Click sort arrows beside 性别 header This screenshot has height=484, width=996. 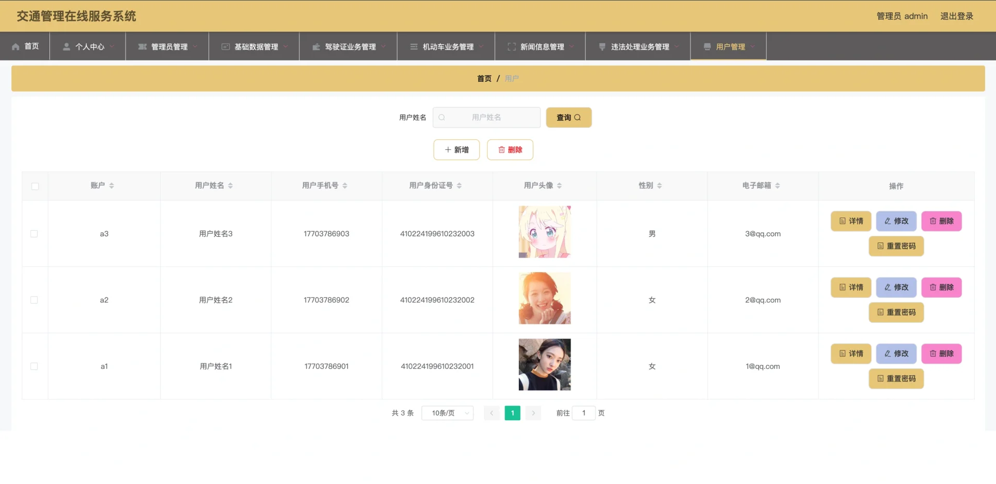coord(659,186)
